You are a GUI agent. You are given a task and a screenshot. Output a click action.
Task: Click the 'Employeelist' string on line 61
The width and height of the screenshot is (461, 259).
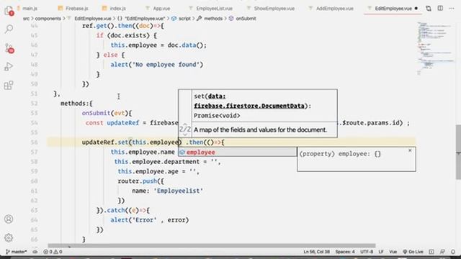pyautogui.click(x=179, y=191)
